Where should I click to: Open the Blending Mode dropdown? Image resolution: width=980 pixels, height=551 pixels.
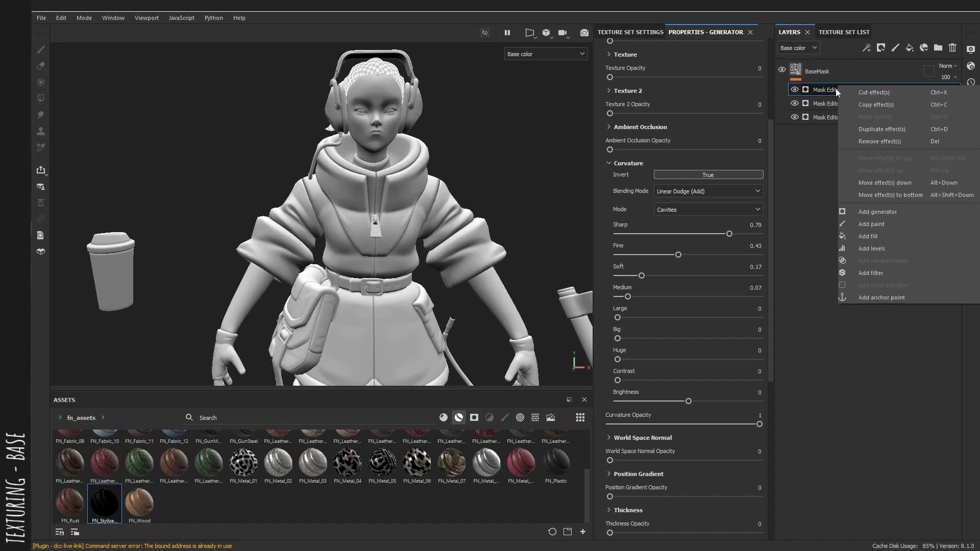(708, 191)
